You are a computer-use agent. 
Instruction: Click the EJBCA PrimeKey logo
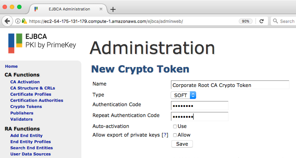tap(42, 43)
